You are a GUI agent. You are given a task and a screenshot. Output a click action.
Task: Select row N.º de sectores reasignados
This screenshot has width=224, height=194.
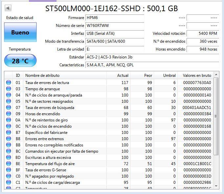[109, 101]
